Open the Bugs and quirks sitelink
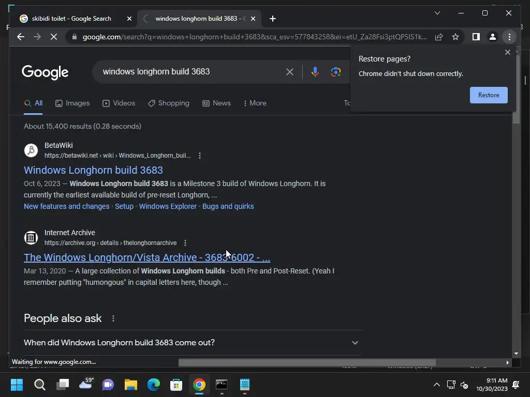This screenshot has height=397, width=530. pos(228,206)
